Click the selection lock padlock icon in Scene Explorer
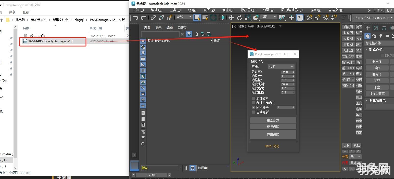This screenshot has width=394, height=179. 197,34
